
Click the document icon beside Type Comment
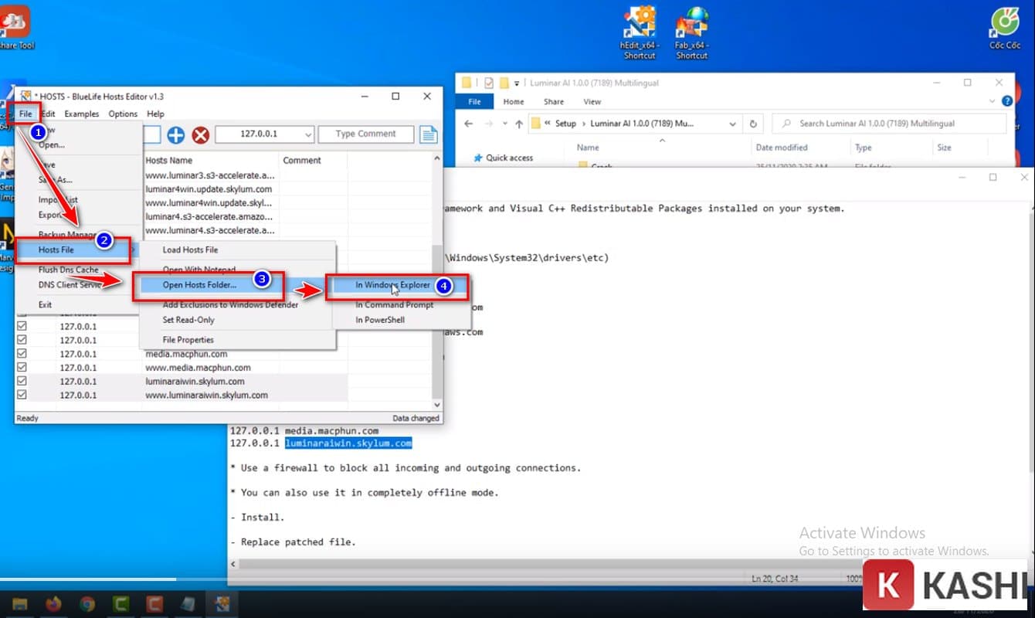429,134
